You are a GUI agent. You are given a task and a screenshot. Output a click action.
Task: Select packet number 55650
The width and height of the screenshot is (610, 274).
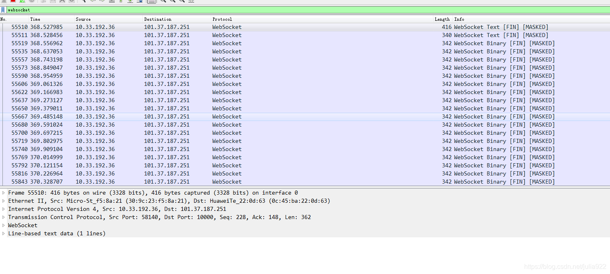click(305, 108)
